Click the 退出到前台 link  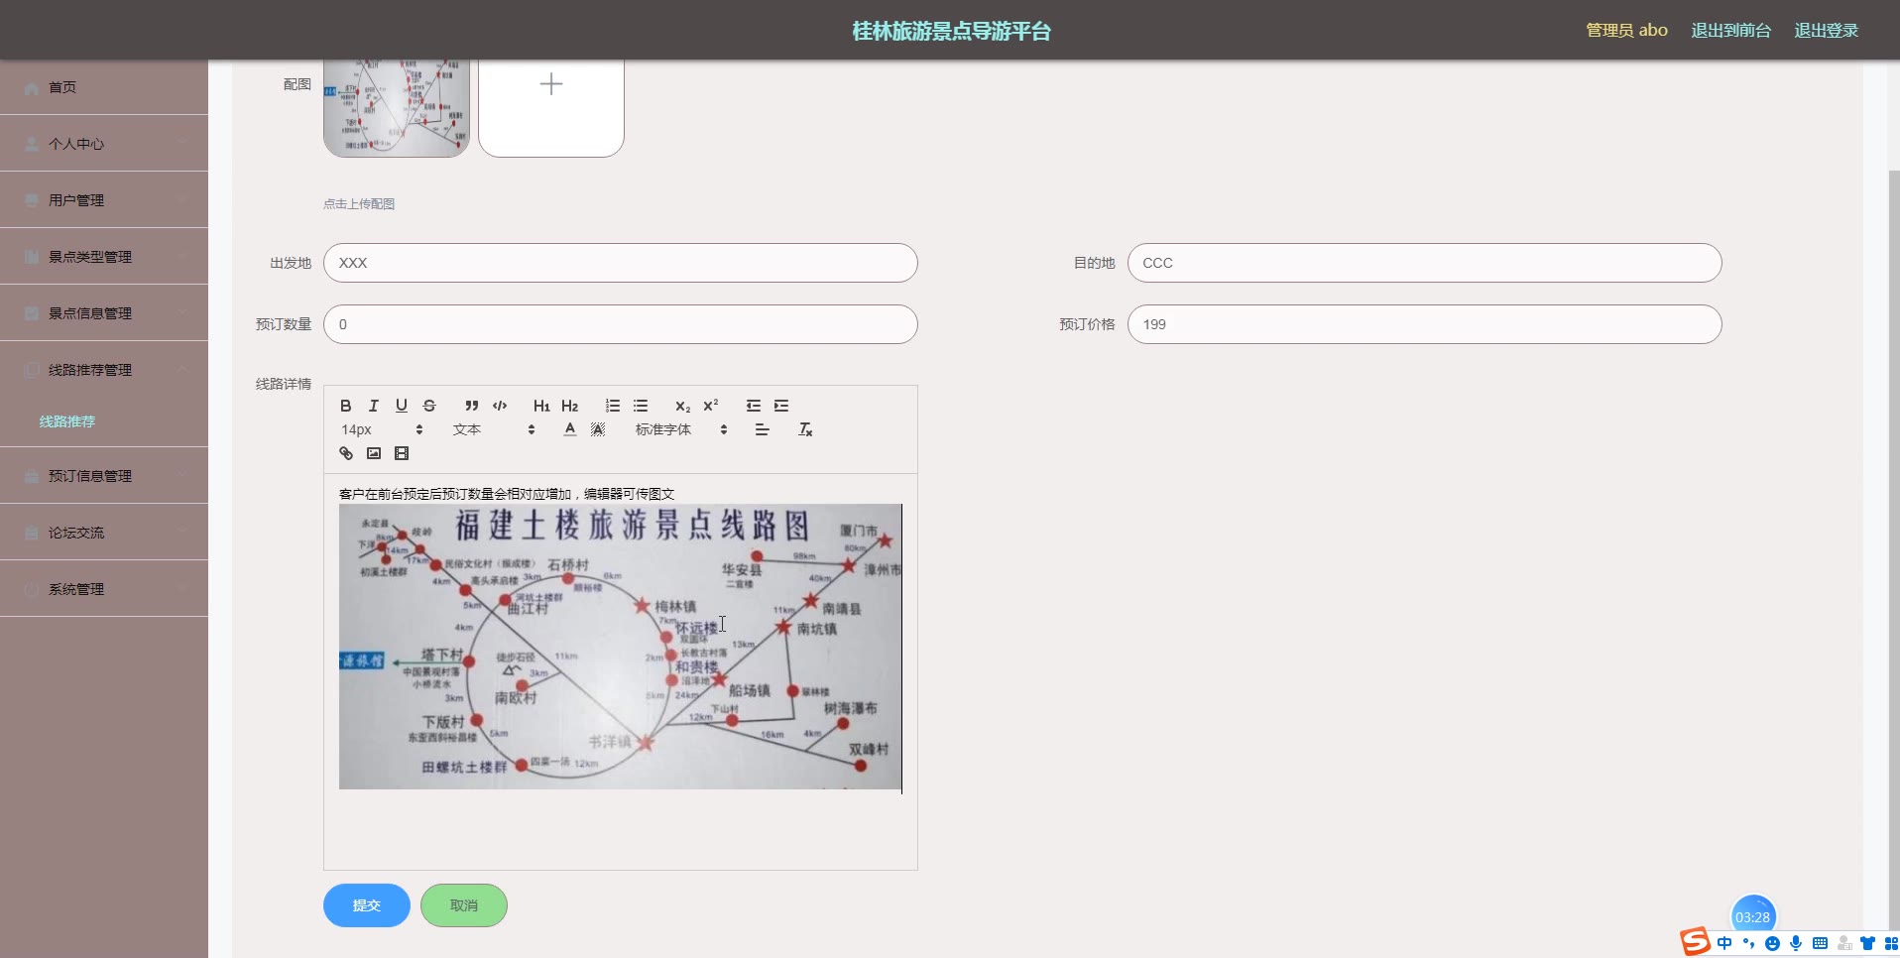(1730, 31)
